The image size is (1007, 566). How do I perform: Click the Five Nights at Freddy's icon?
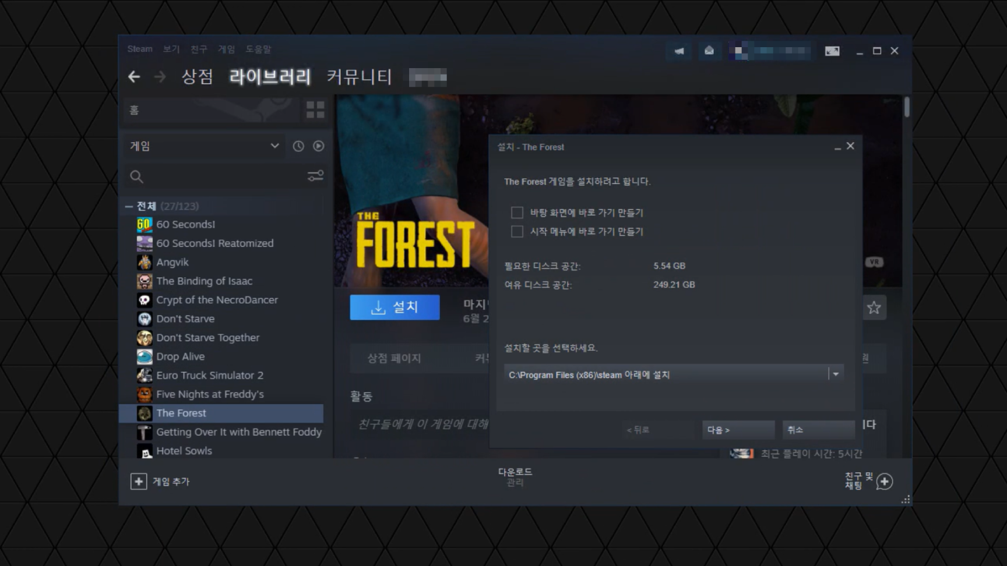click(145, 394)
